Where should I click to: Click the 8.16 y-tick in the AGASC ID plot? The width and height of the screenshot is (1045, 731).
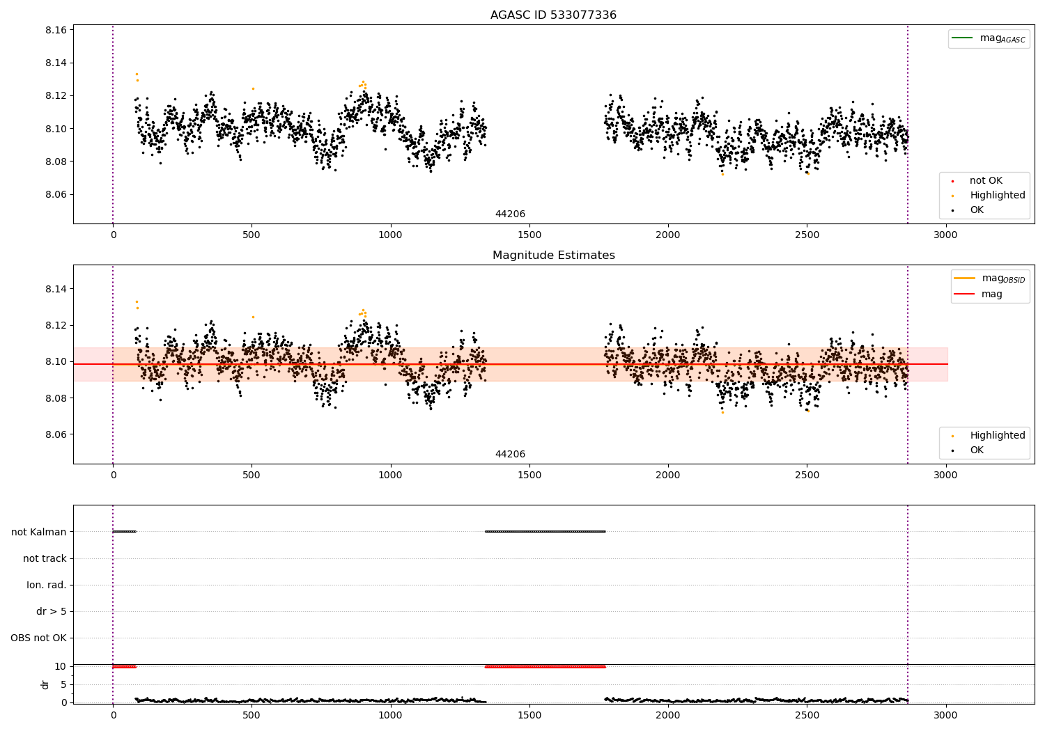point(56,30)
